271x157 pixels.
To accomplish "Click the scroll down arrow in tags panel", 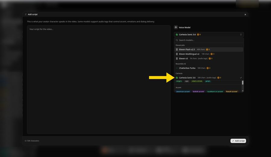I will click(243, 91).
